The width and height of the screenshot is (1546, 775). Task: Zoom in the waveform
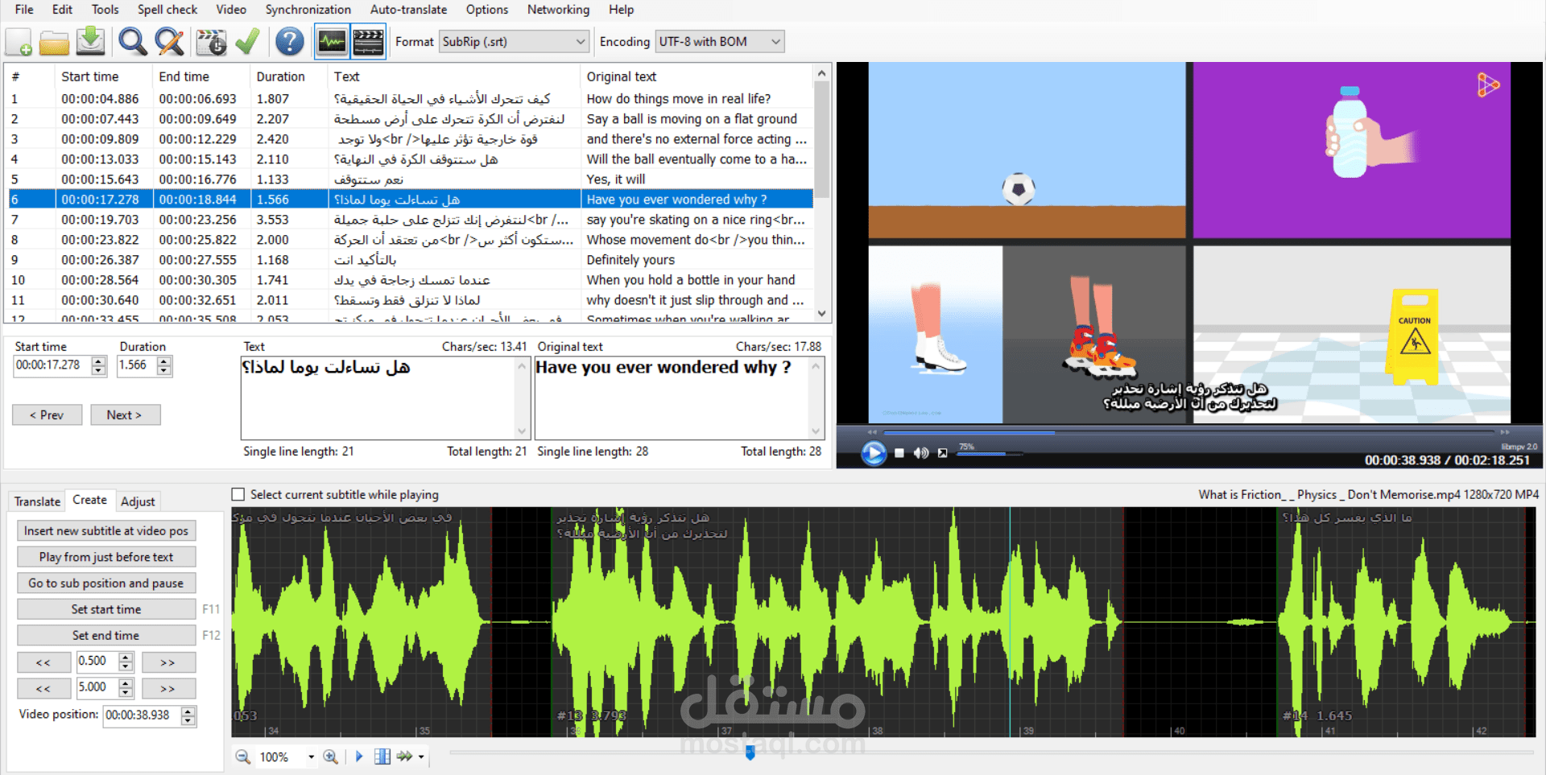click(330, 756)
